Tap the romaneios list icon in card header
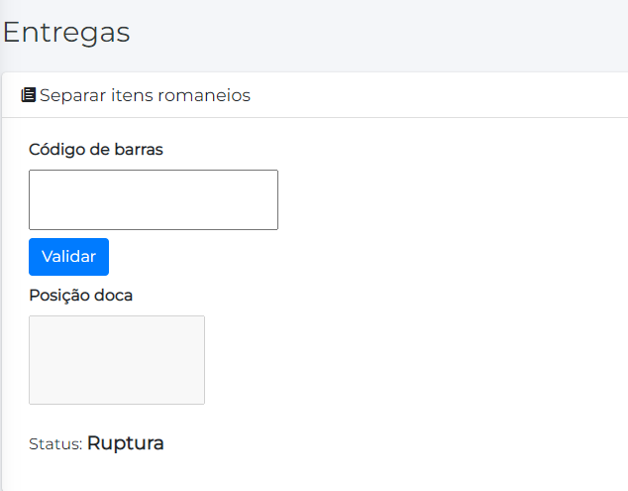Viewport: 628px width, 491px height. tap(28, 95)
